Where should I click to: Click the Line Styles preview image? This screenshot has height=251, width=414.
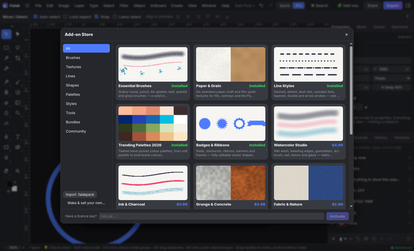coord(308,64)
